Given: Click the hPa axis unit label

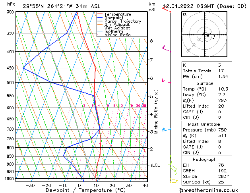Looking at the screenshot, I should point(11,4).
